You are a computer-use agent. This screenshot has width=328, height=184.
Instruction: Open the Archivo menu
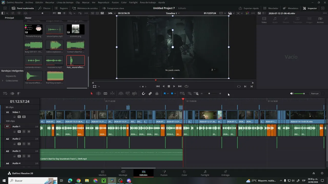[29, 2]
